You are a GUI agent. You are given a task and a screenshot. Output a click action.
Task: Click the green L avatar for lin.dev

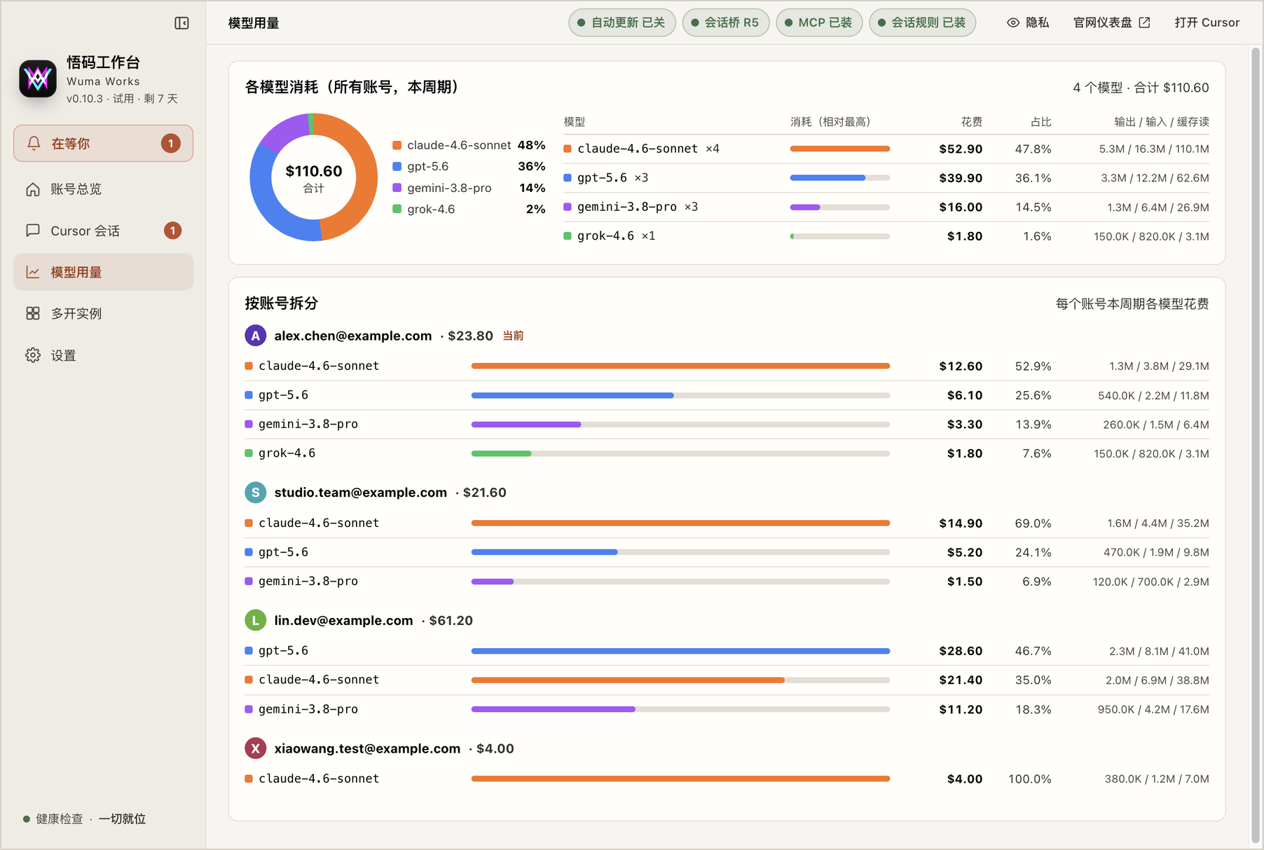(x=256, y=620)
